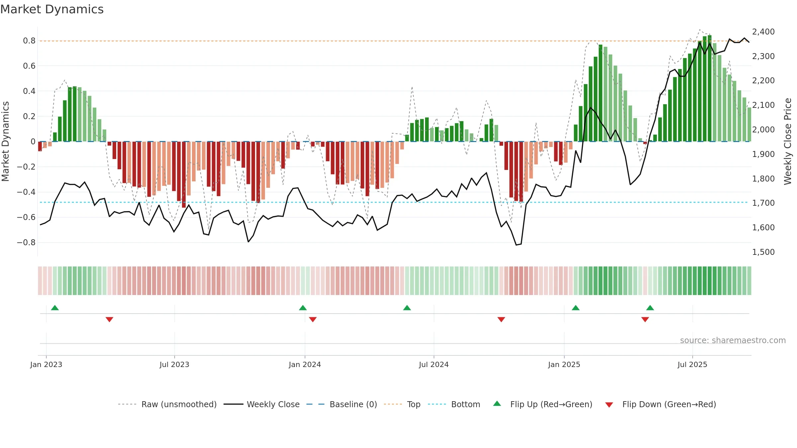Image resolution: width=797 pixels, height=448 pixels.
Task: Click the Jul 2023 x-axis label
Action: pyautogui.click(x=174, y=364)
